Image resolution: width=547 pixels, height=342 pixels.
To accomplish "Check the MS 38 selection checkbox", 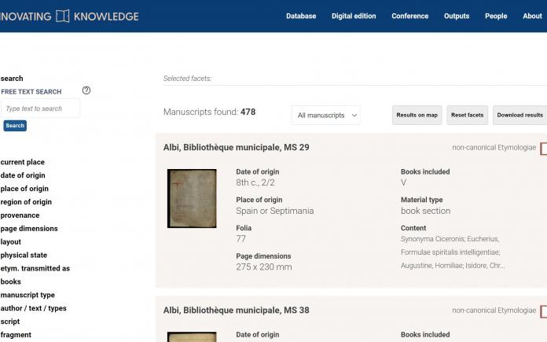I will tap(544, 311).
